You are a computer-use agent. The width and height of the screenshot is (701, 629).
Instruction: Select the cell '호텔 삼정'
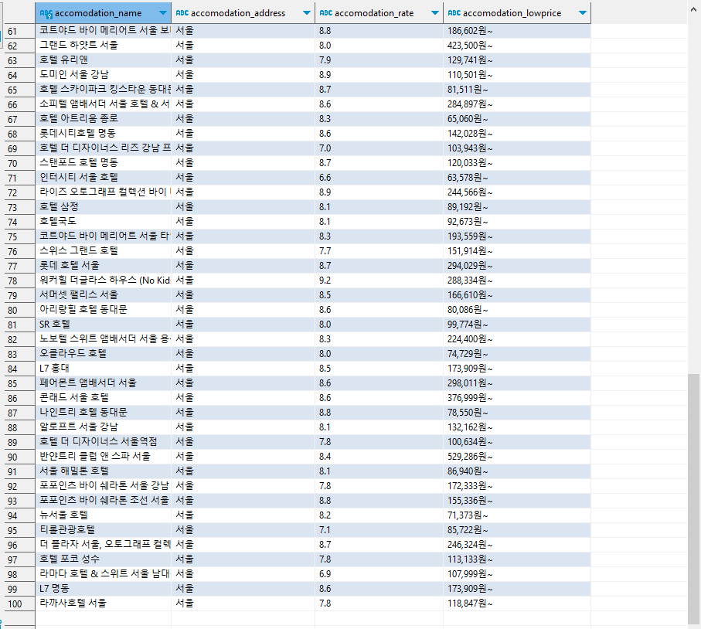tap(104, 206)
